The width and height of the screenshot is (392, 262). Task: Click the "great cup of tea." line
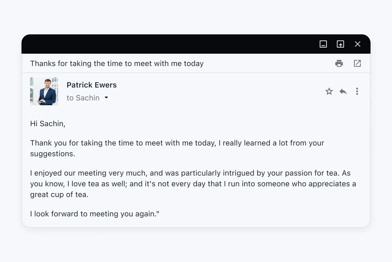tap(59, 195)
